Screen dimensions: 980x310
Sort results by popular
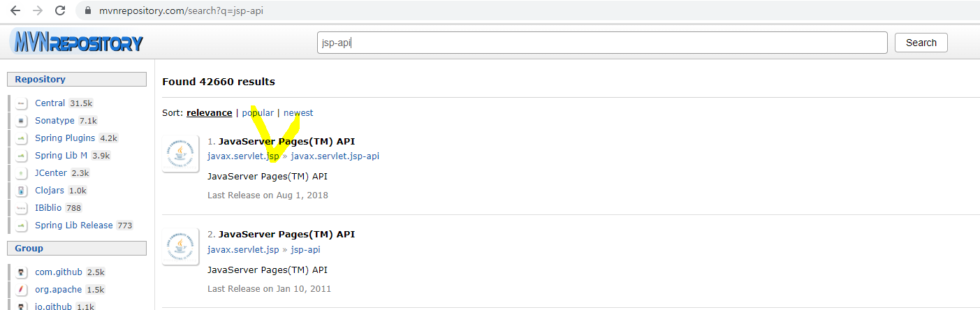(x=258, y=112)
